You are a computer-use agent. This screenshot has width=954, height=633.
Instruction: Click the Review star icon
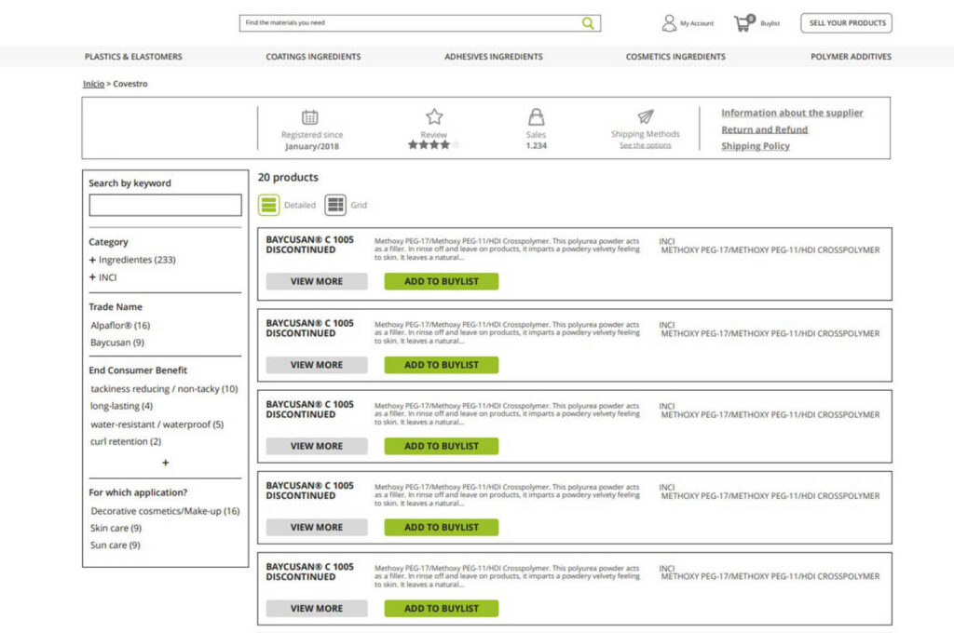click(x=434, y=116)
